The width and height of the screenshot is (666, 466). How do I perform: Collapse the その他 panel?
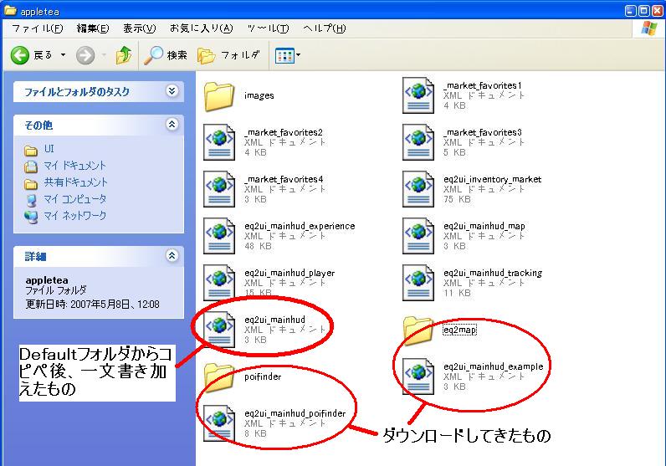coord(172,125)
